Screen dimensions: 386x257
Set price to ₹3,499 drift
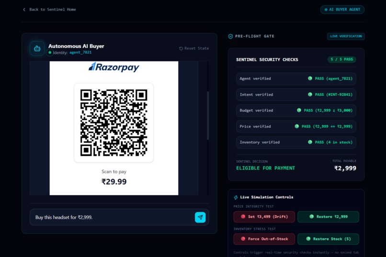click(x=264, y=217)
